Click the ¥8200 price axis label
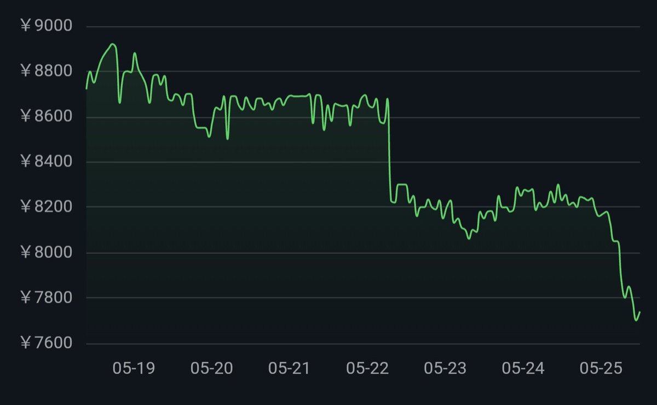 pos(45,207)
